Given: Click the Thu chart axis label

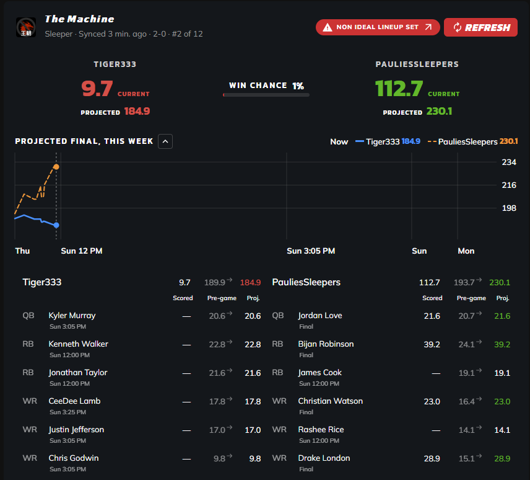Looking at the screenshot, I should (x=22, y=251).
